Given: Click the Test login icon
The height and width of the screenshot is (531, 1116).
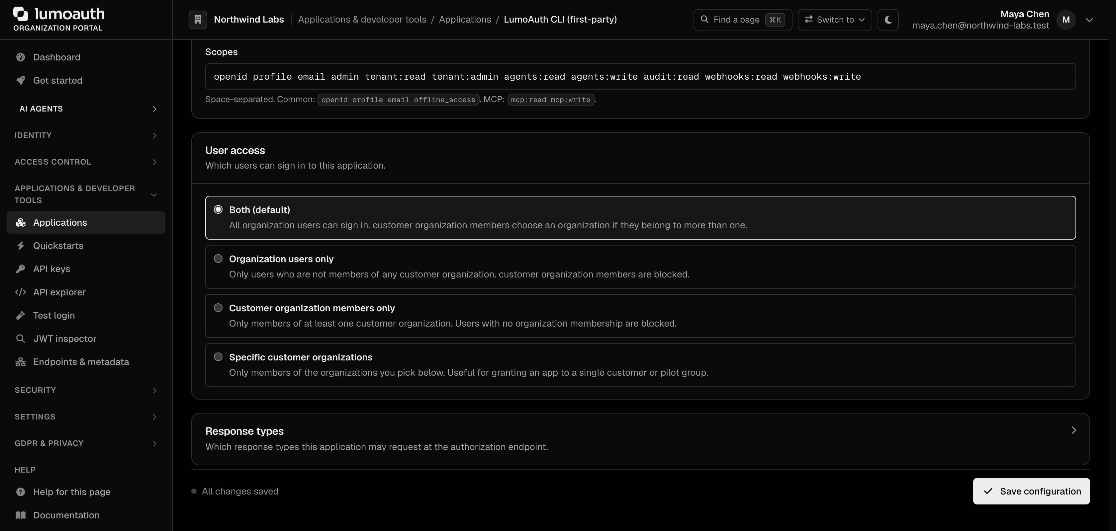Looking at the screenshot, I should (x=20, y=316).
